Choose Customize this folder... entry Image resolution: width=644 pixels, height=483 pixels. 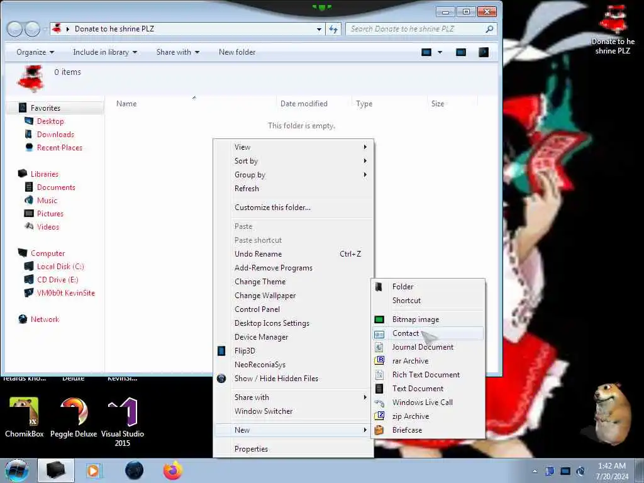click(x=293, y=208)
